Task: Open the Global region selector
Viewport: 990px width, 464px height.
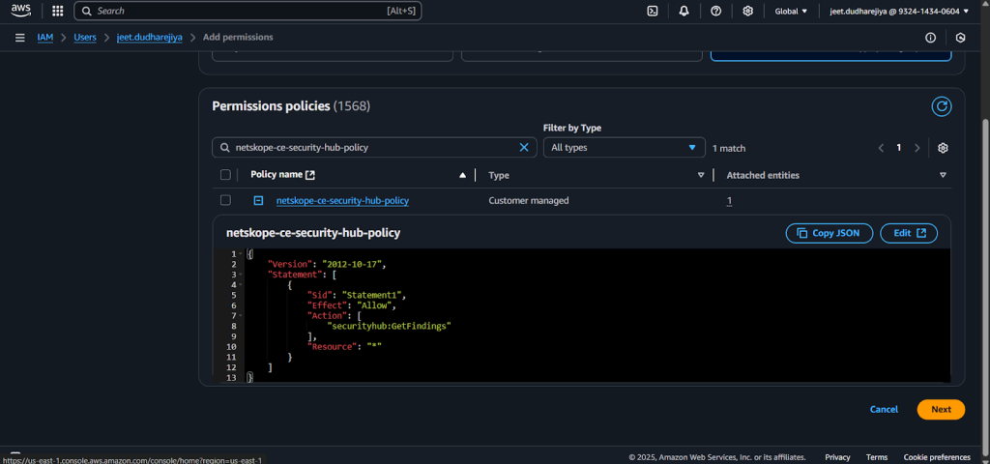Action: 791,11
